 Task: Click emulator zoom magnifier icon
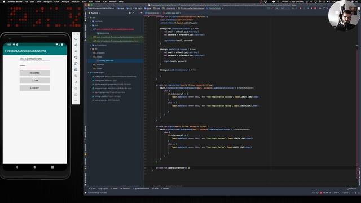(76, 76)
